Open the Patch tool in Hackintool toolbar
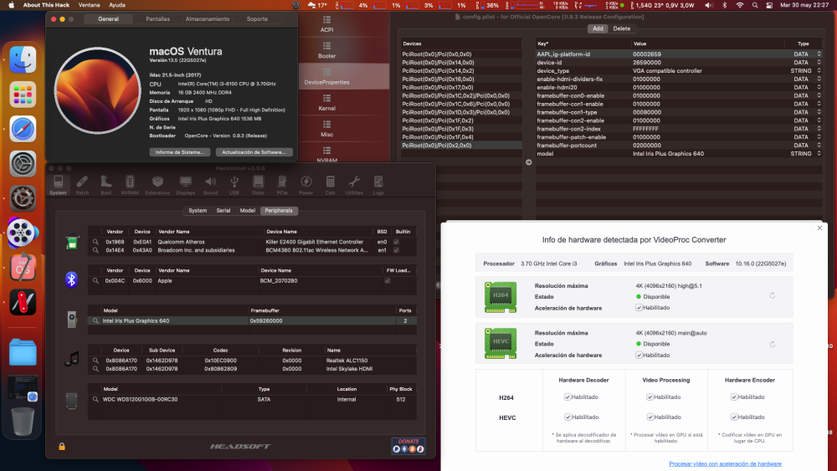The image size is (837, 471). [x=82, y=185]
